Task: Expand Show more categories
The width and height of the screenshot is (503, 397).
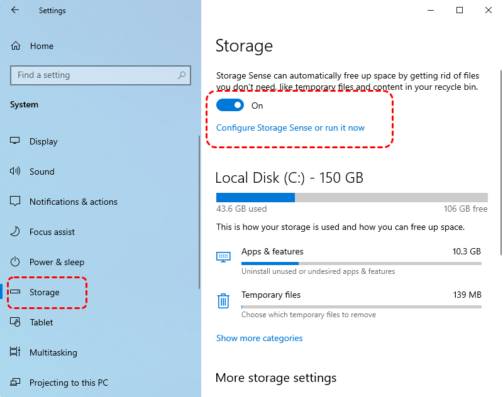Action: click(x=259, y=338)
